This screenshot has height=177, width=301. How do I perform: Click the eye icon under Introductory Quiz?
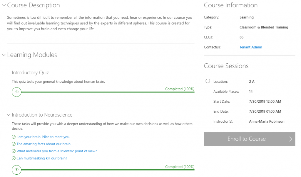(17, 92)
